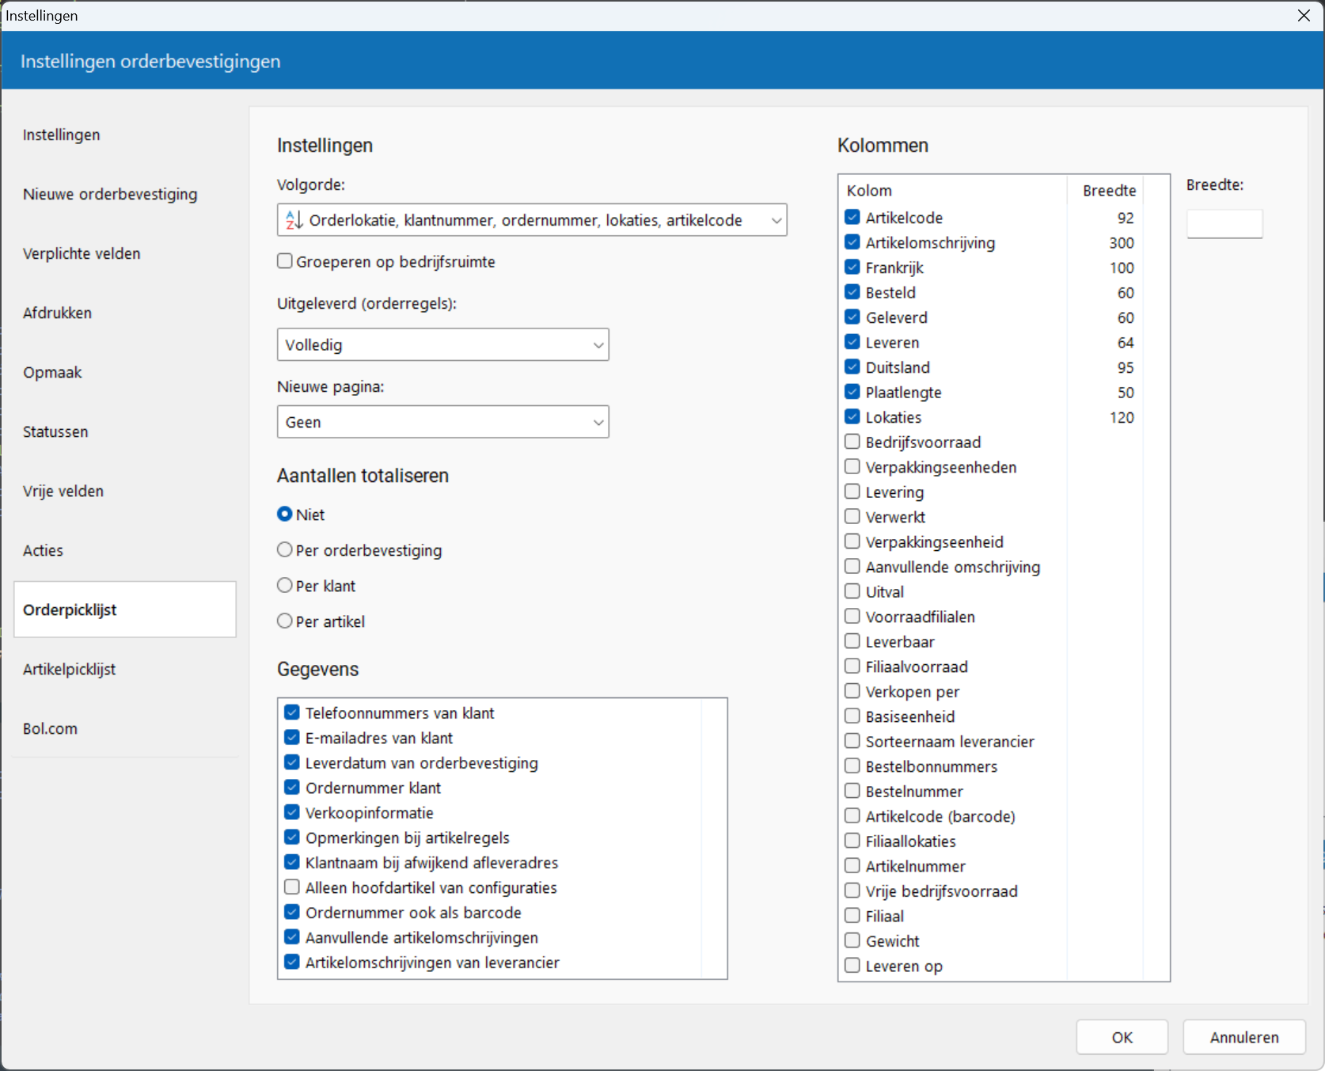This screenshot has height=1071, width=1325.
Task: Enable the Filiaal column
Action: click(852, 915)
